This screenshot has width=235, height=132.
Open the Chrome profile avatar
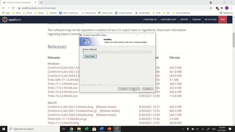click(227, 8)
